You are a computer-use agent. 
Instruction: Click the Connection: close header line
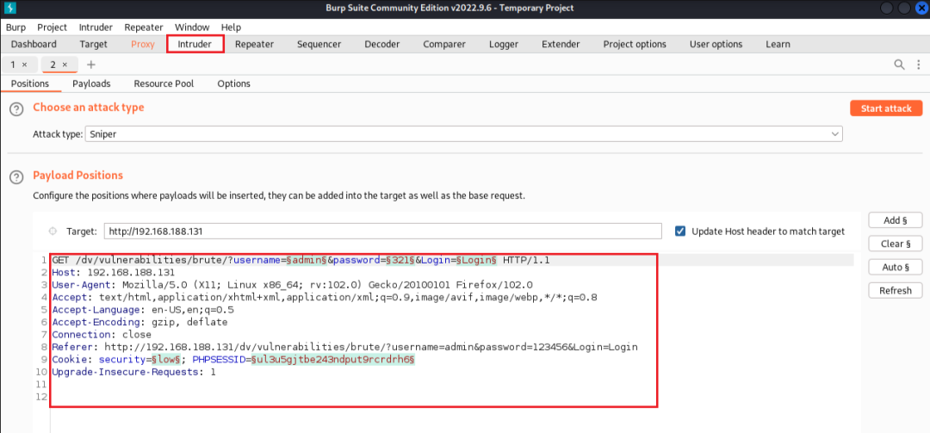102,335
